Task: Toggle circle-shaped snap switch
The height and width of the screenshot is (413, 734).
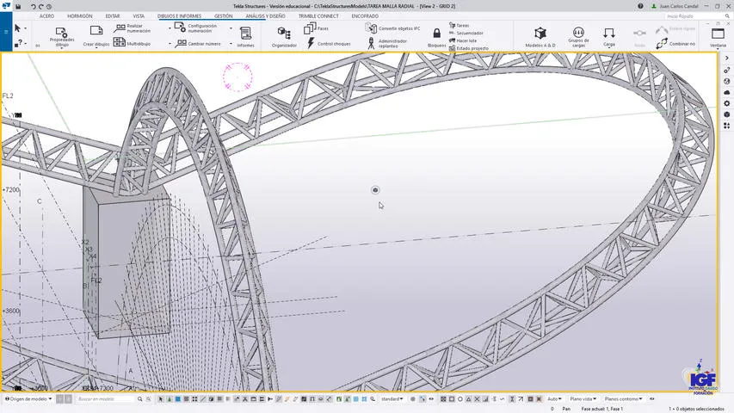Action: [460, 399]
